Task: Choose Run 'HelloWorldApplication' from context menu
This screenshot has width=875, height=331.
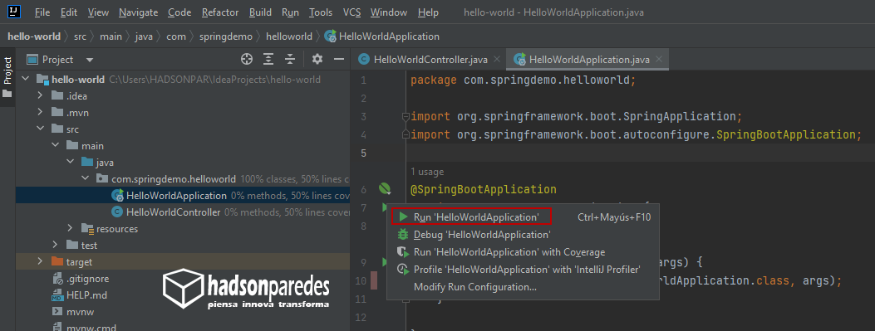Action: click(523, 217)
